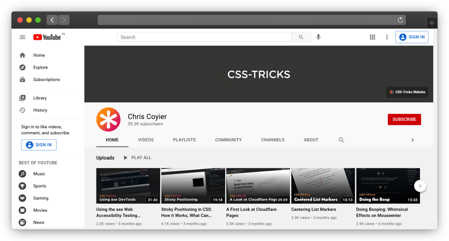Open Doing the Boop video thumbnail
The height and width of the screenshot is (241, 449).
coord(388,186)
